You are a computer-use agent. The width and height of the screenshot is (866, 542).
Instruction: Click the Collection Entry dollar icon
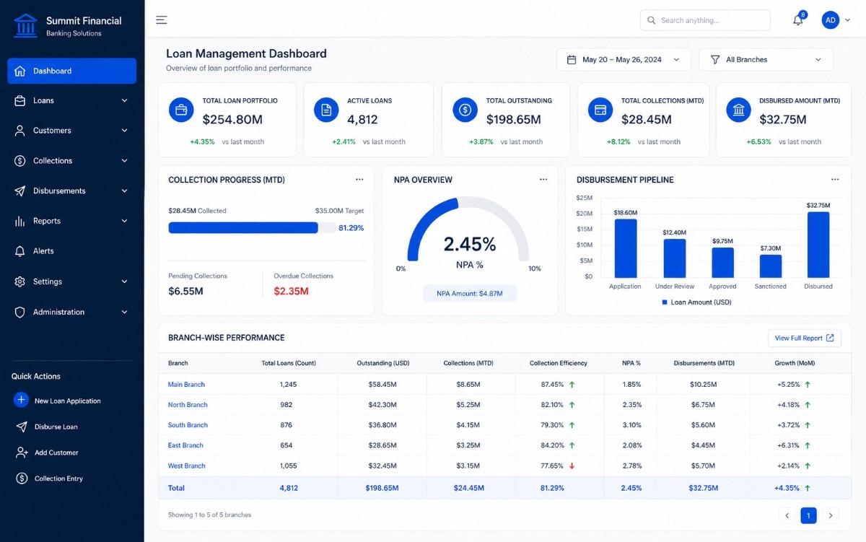21,478
